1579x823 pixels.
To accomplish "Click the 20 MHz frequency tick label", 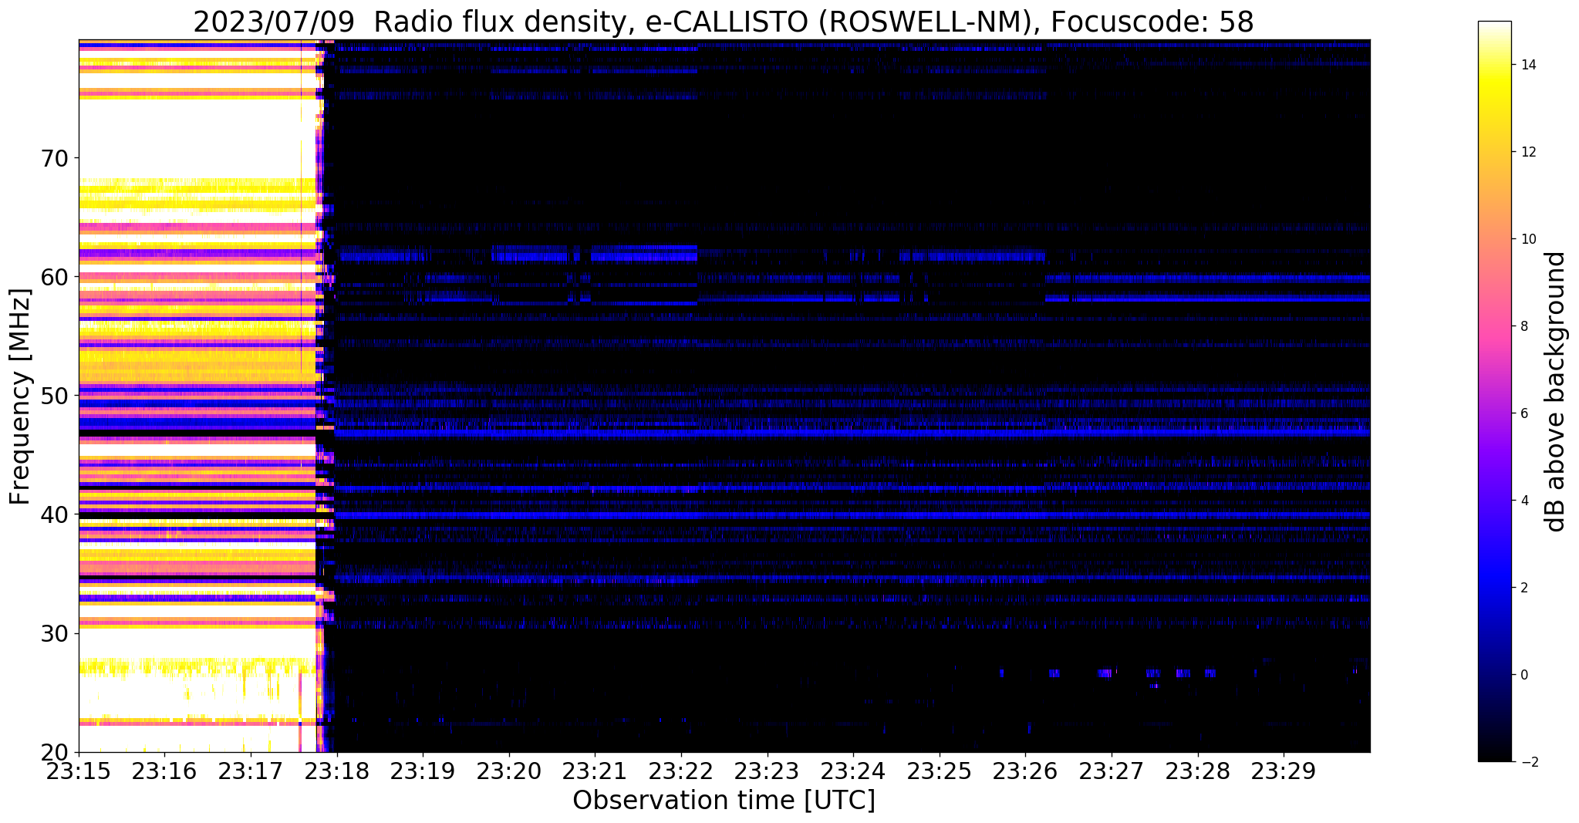I will coord(54,752).
